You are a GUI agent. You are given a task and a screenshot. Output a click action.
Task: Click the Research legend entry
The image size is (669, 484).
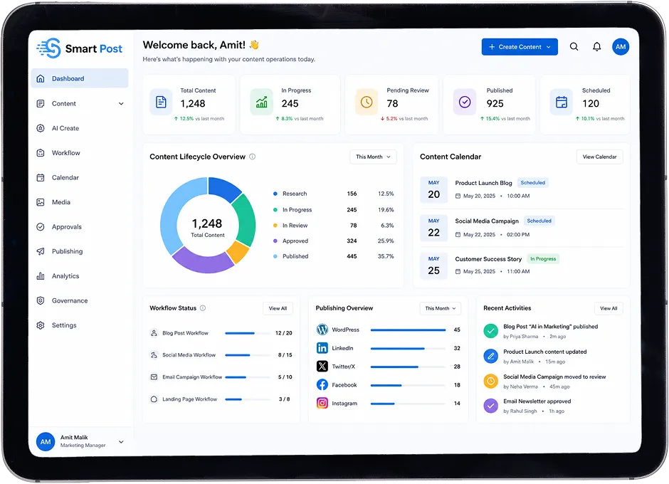[x=333, y=194]
